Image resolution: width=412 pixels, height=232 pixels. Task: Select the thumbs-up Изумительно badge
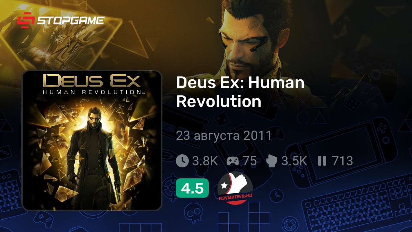pos(236,188)
